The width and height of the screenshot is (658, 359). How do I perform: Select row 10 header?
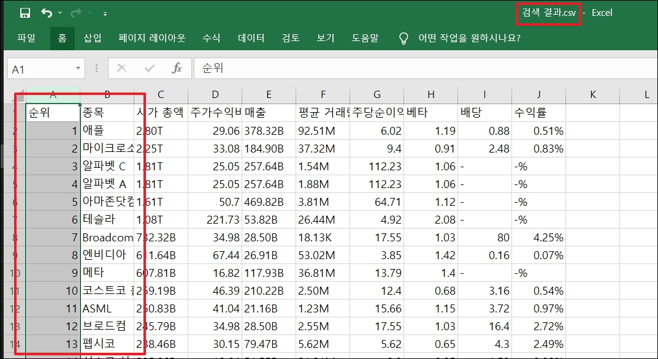pos(15,273)
